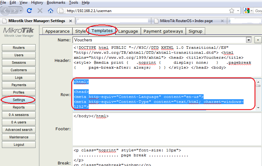Click the Vouchers name field
Viewport: 262px width, 166px height.
160,40
